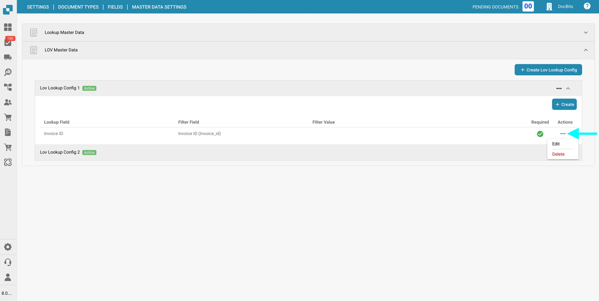Click the help question mark icon

587,6
